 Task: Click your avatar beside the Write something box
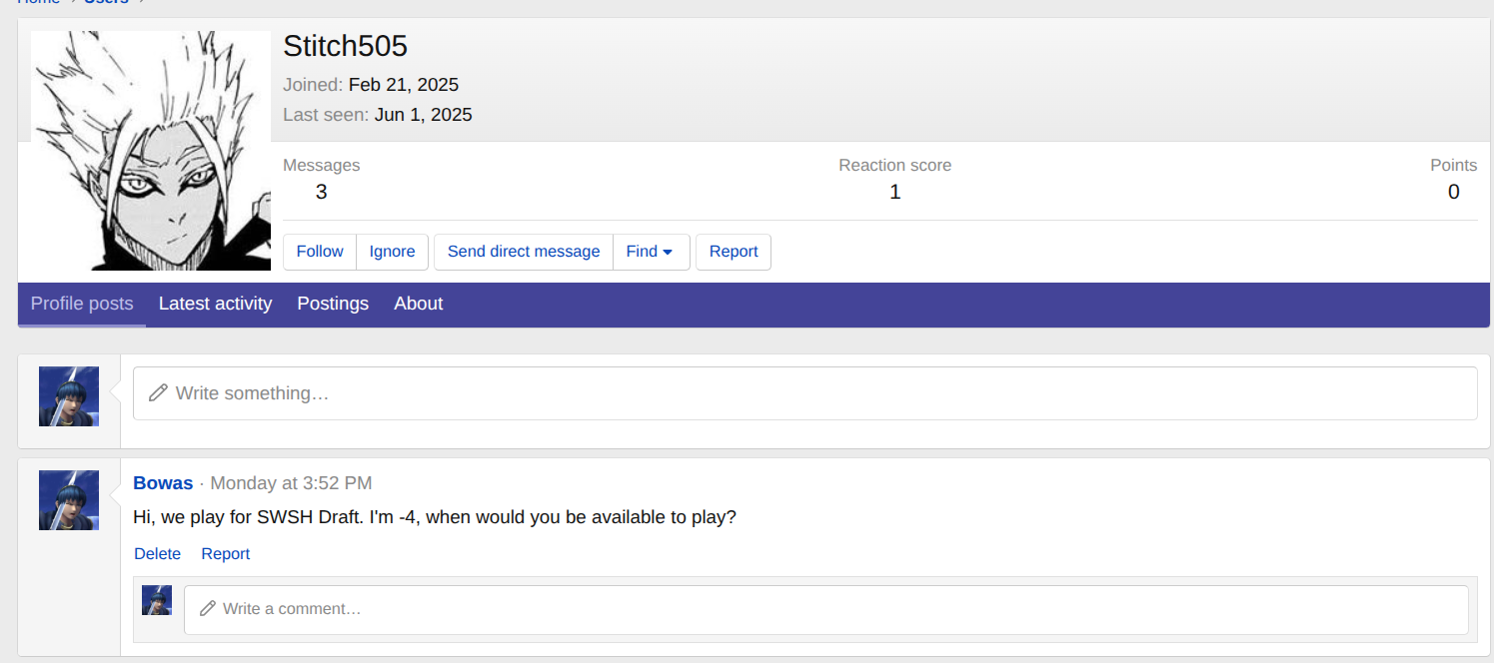69,396
